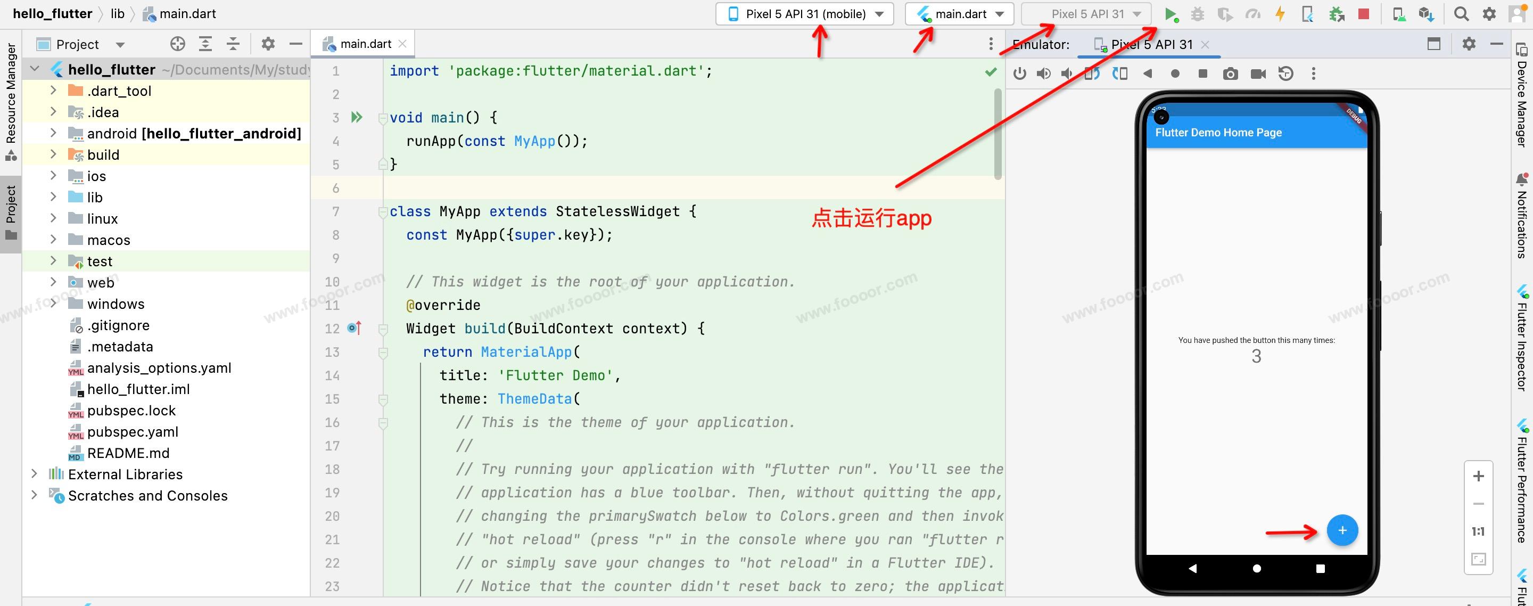
Task: Click the emulator zoom in plus button
Action: tap(1478, 476)
